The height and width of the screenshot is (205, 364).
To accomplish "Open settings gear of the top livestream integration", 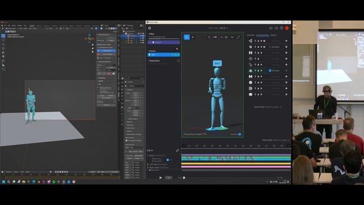I will pos(286,41).
